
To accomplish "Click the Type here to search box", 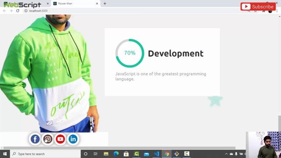I will coord(45,154).
